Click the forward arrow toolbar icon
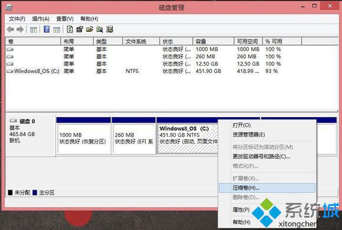The width and height of the screenshot is (342, 230). tap(20, 29)
